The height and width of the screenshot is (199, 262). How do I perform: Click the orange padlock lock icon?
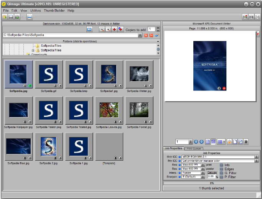(229, 142)
